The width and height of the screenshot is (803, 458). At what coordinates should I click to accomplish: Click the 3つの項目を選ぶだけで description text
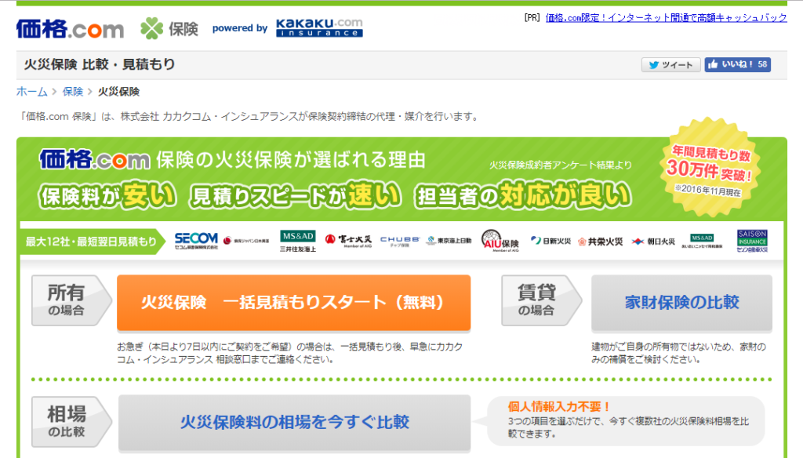click(628, 427)
